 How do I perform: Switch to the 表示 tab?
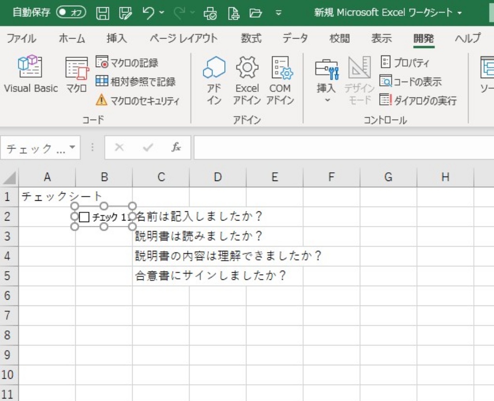(382, 39)
